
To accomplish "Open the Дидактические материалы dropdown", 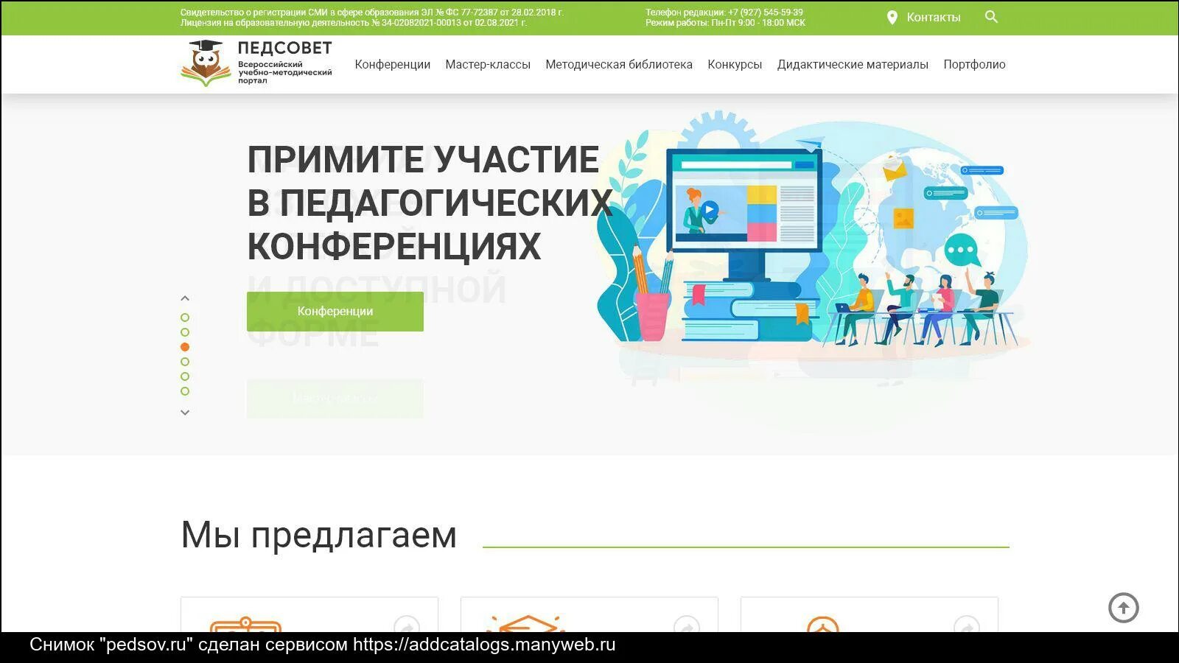I will pos(853,64).
